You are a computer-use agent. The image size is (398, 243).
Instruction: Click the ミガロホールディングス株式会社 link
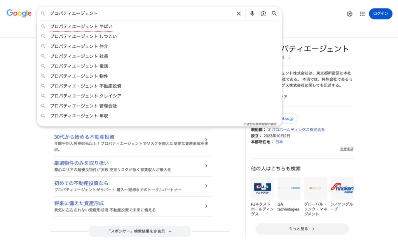coord(296,130)
